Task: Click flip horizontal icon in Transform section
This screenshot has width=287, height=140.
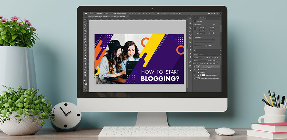Action: click(210, 33)
